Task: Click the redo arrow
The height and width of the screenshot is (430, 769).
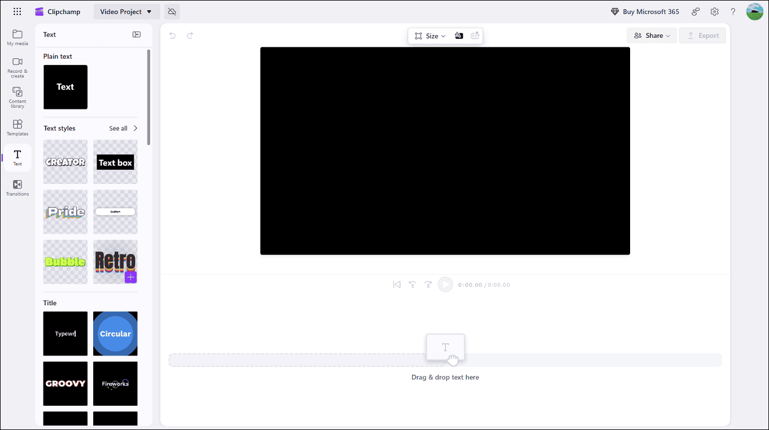Action: 190,35
